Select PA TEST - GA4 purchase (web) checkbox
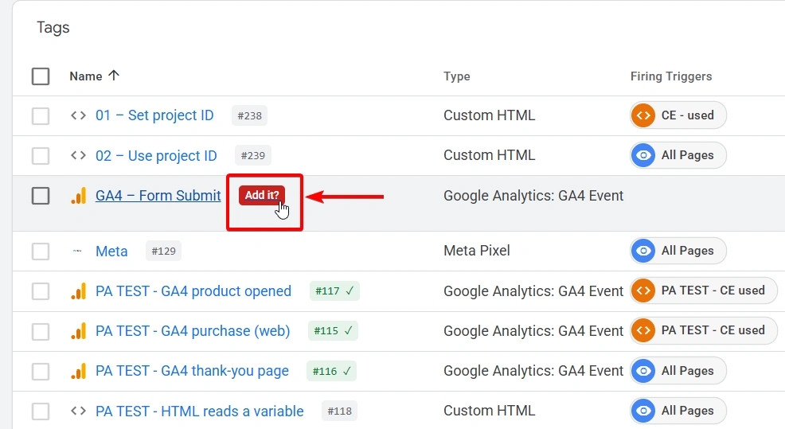785x429 pixels. (41, 331)
